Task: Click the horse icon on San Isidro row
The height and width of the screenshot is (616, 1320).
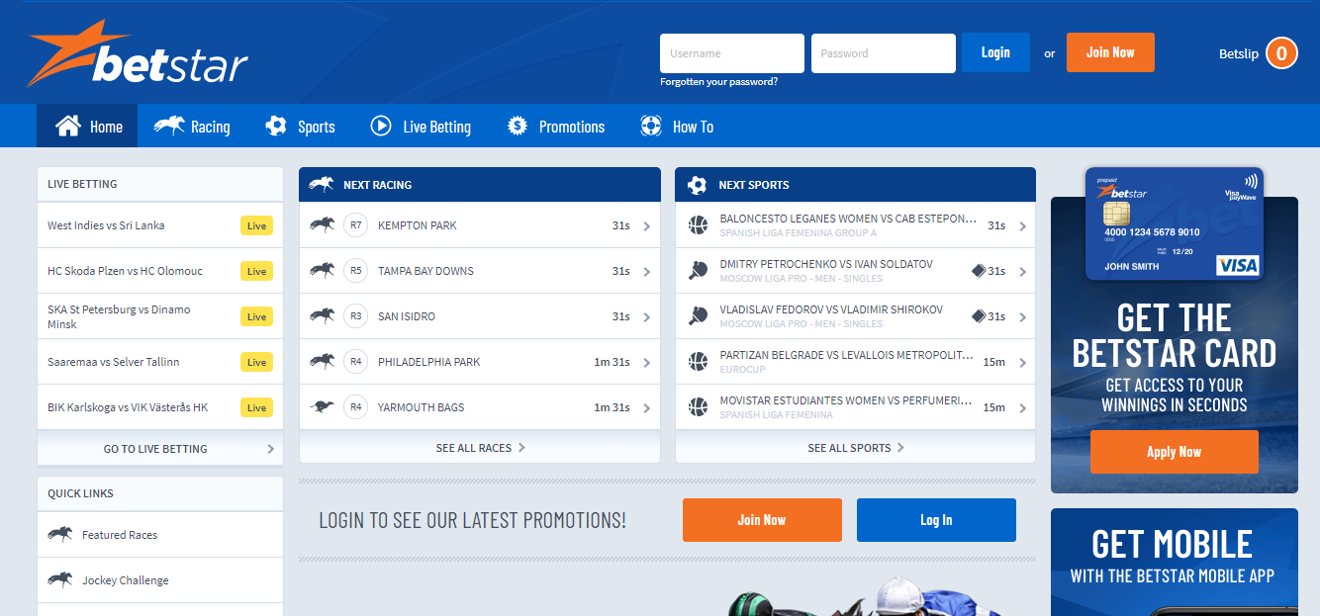Action: tap(322, 316)
